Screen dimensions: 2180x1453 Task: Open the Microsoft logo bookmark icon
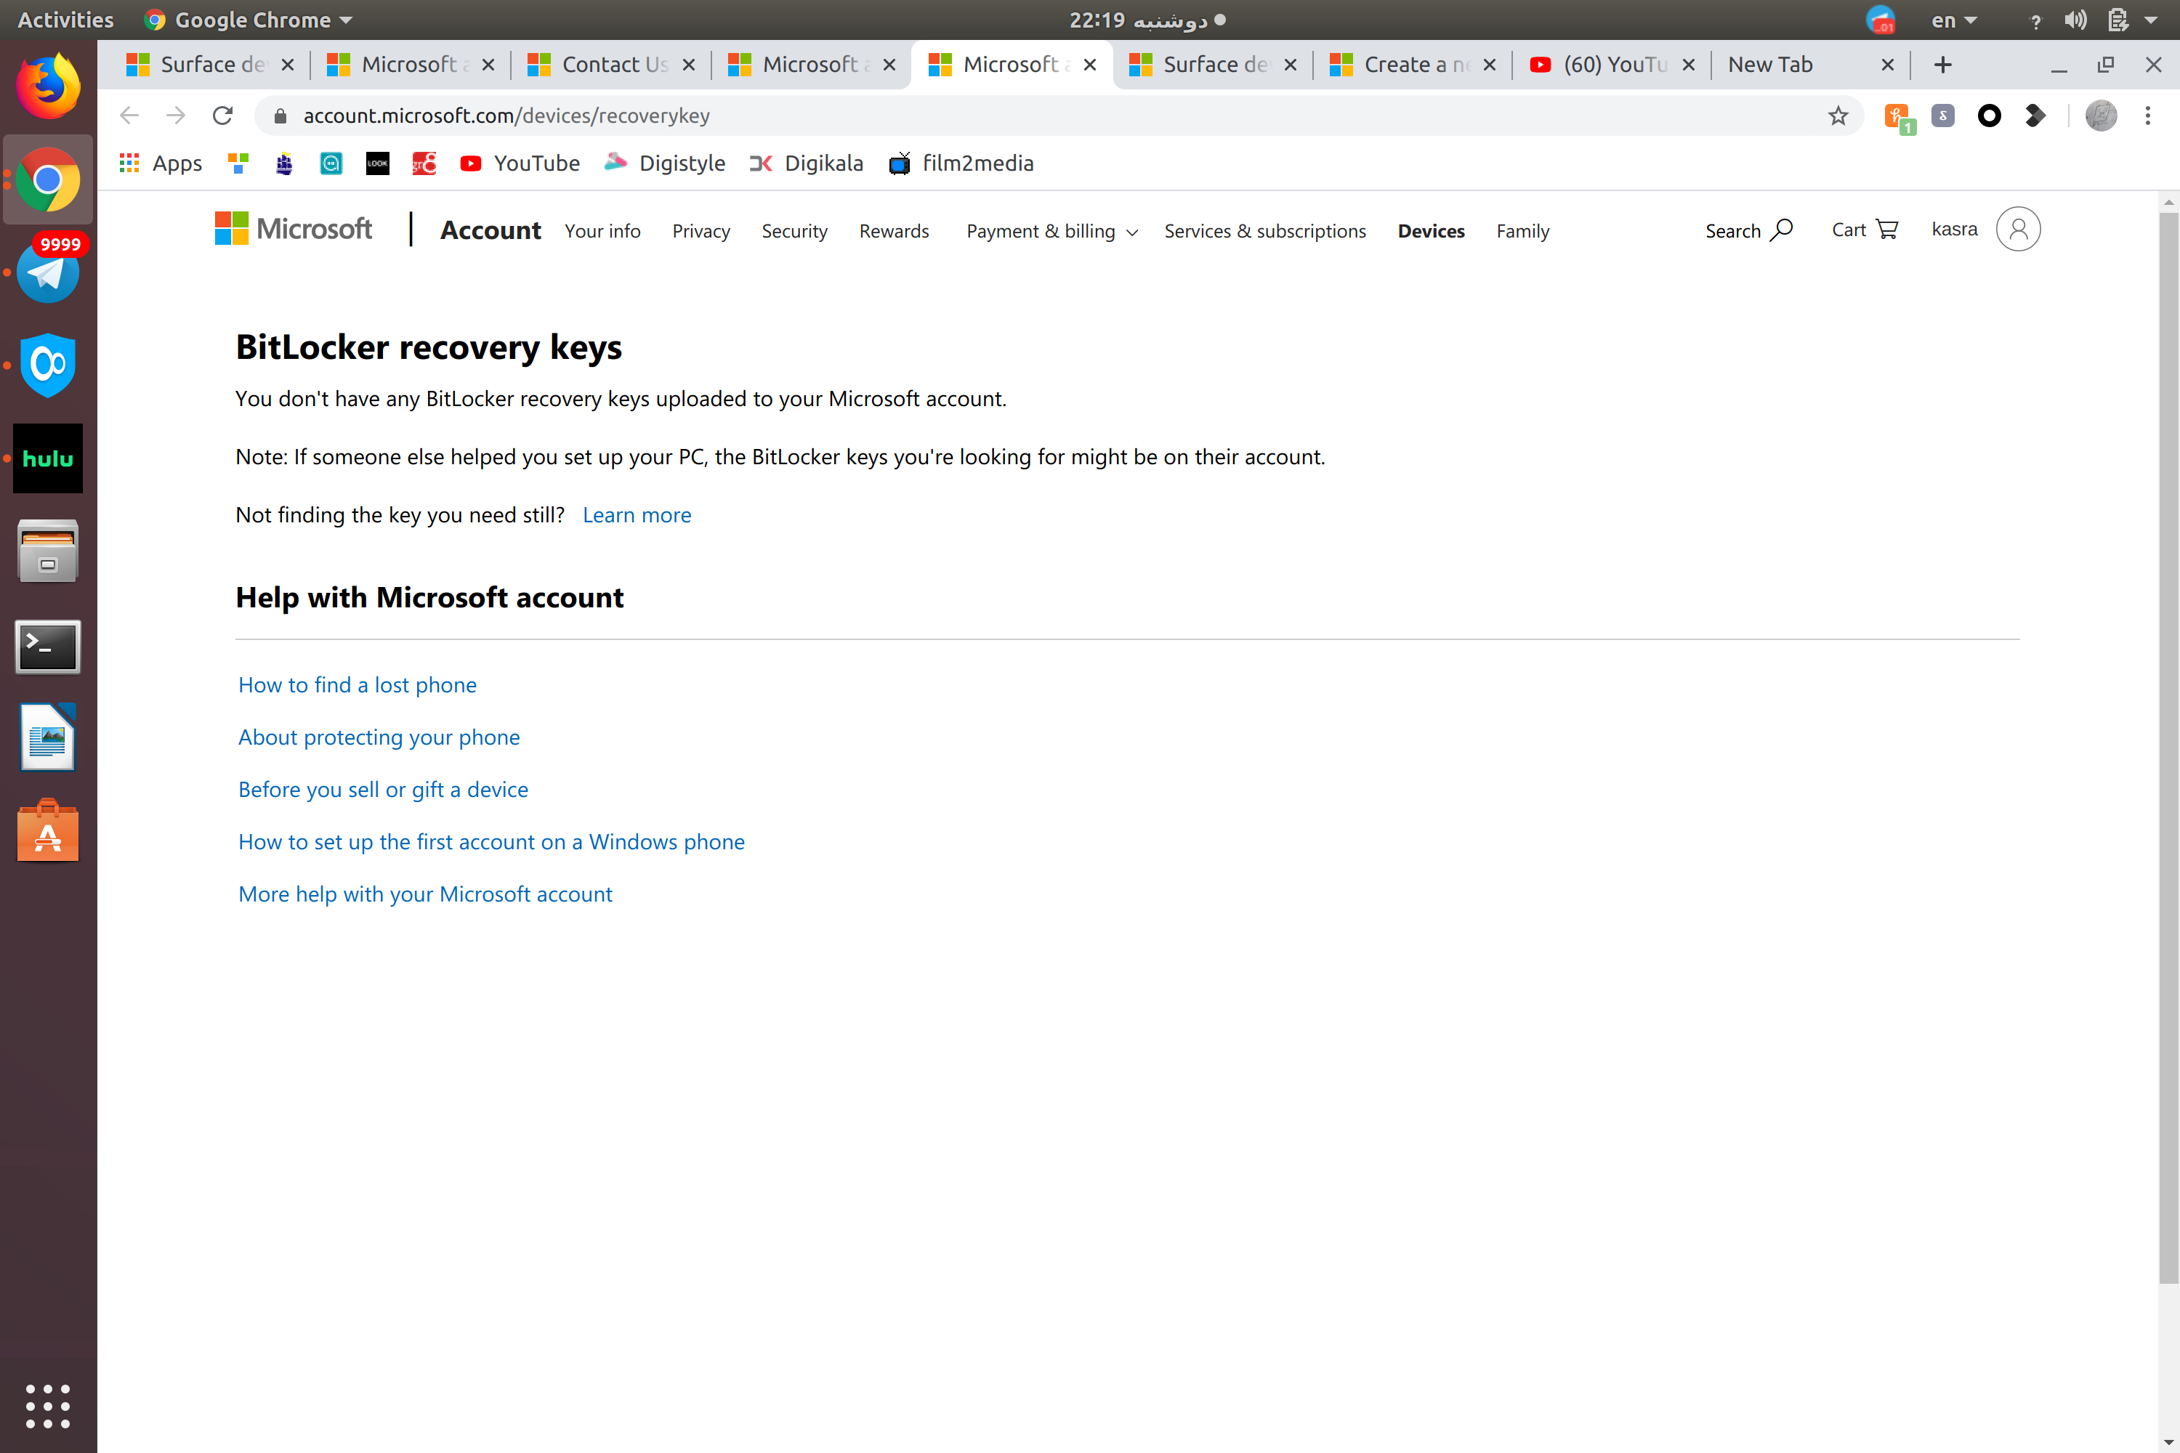coord(238,163)
